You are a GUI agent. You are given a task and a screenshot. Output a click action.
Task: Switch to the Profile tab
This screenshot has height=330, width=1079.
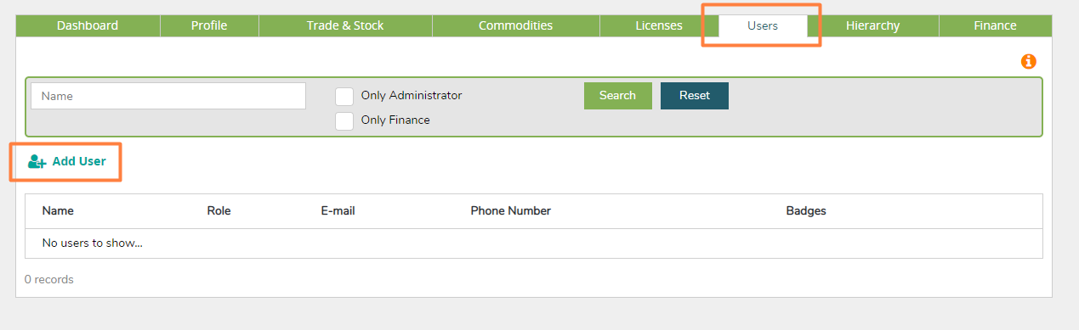[x=209, y=25]
